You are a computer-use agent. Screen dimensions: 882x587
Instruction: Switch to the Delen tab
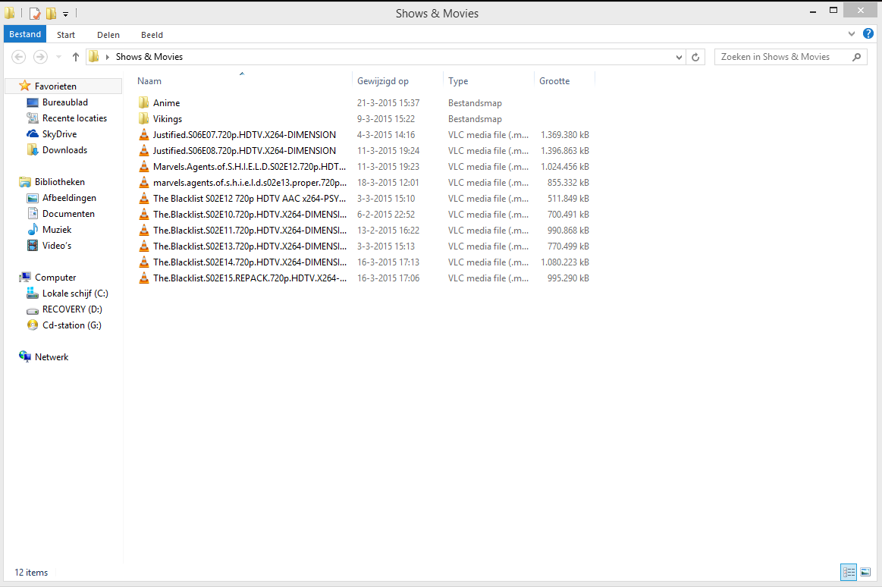click(108, 34)
